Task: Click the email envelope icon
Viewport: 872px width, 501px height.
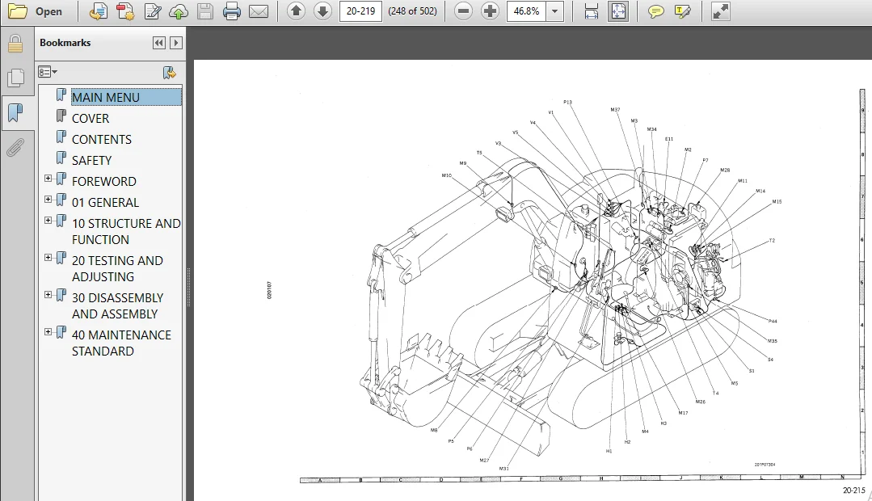Action: point(259,11)
